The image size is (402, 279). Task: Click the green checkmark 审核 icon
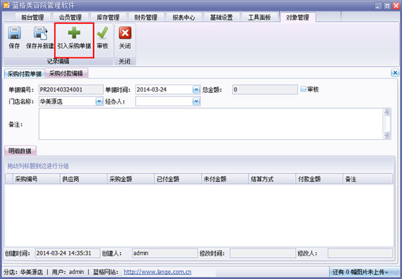tap(103, 33)
